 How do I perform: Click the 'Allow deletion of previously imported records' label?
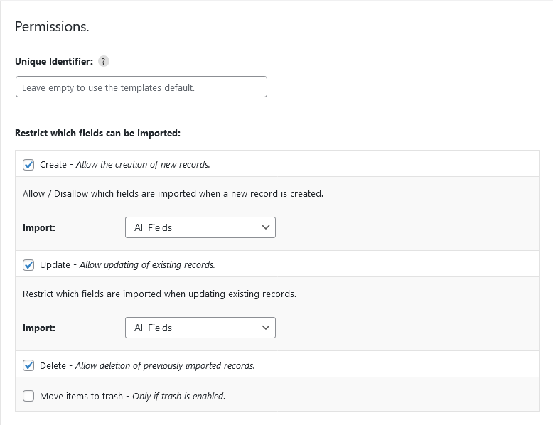coord(165,366)
